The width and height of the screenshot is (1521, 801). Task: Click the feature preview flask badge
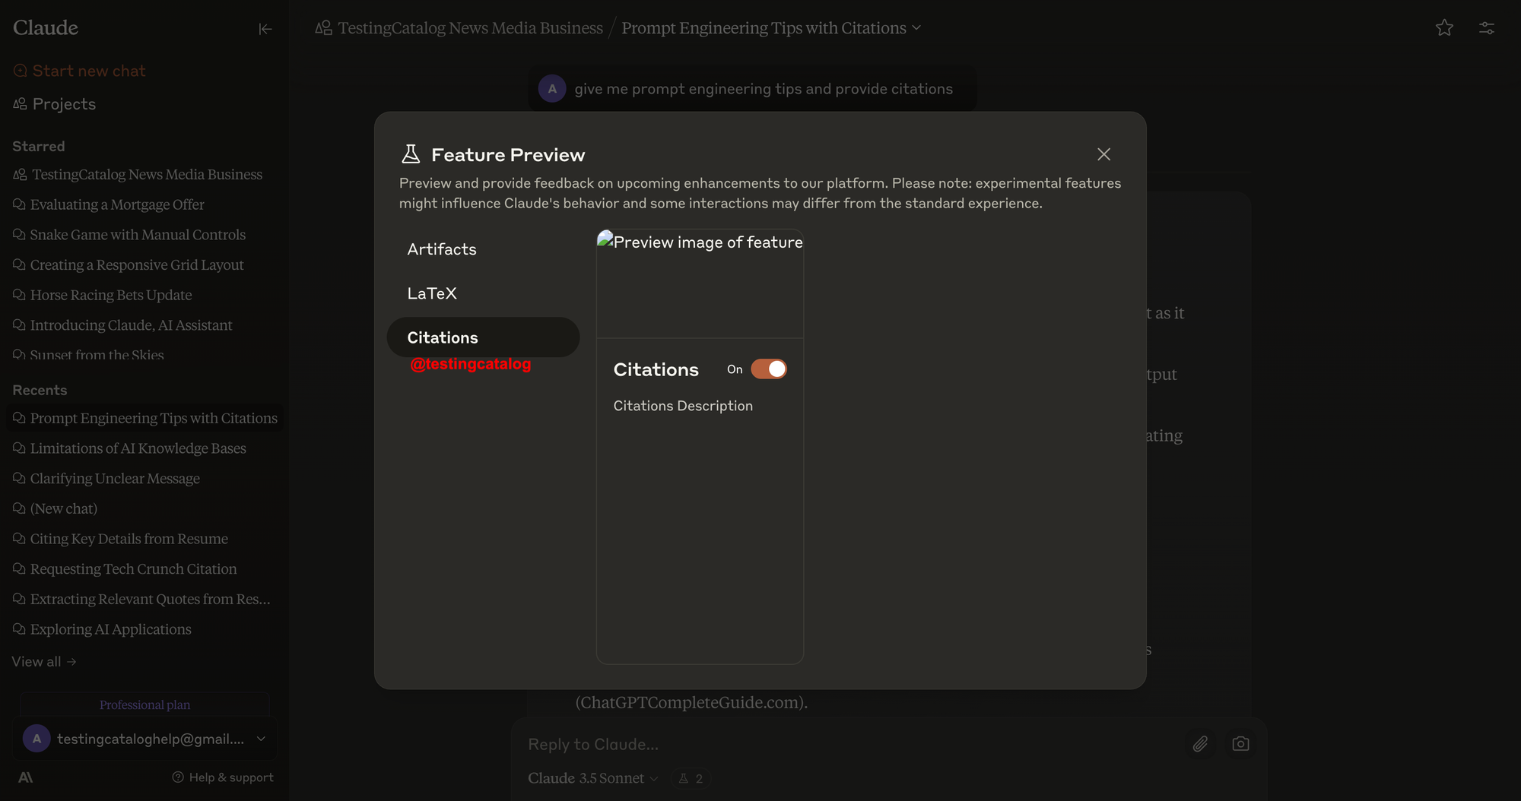pyautogui.click(x=691, y=778)
